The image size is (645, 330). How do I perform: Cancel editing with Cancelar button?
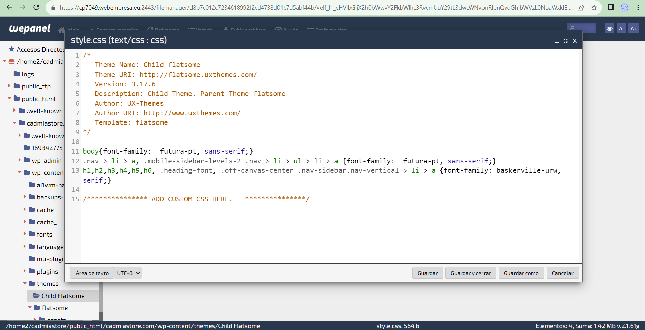tap(562, 273)
